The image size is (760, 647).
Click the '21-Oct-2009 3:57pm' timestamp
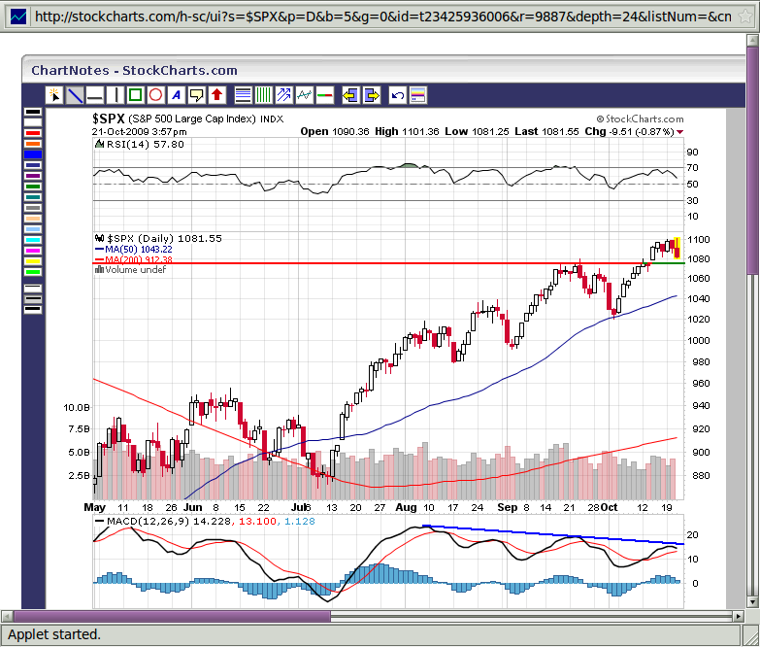[139, 132]
